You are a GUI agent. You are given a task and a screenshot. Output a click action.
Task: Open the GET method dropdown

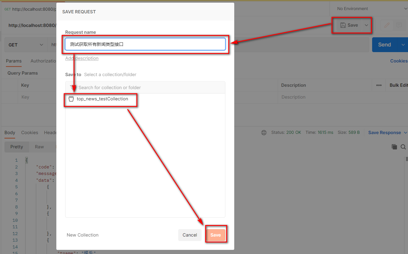click(x=26, y=45)
